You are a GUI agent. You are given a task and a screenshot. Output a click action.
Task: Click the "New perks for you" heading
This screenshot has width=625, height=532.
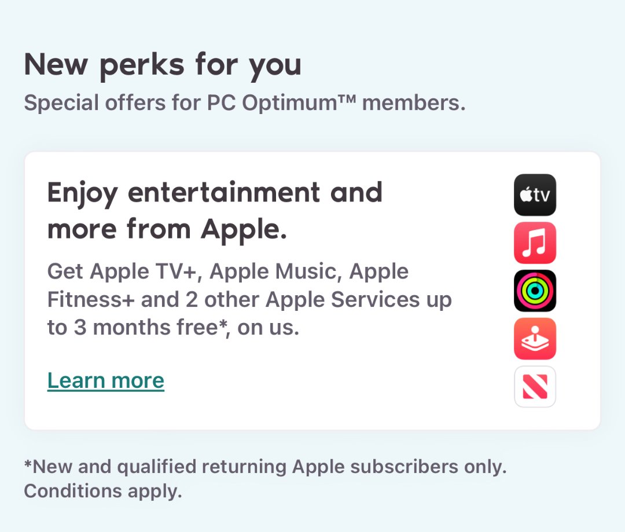pos(163,64)
